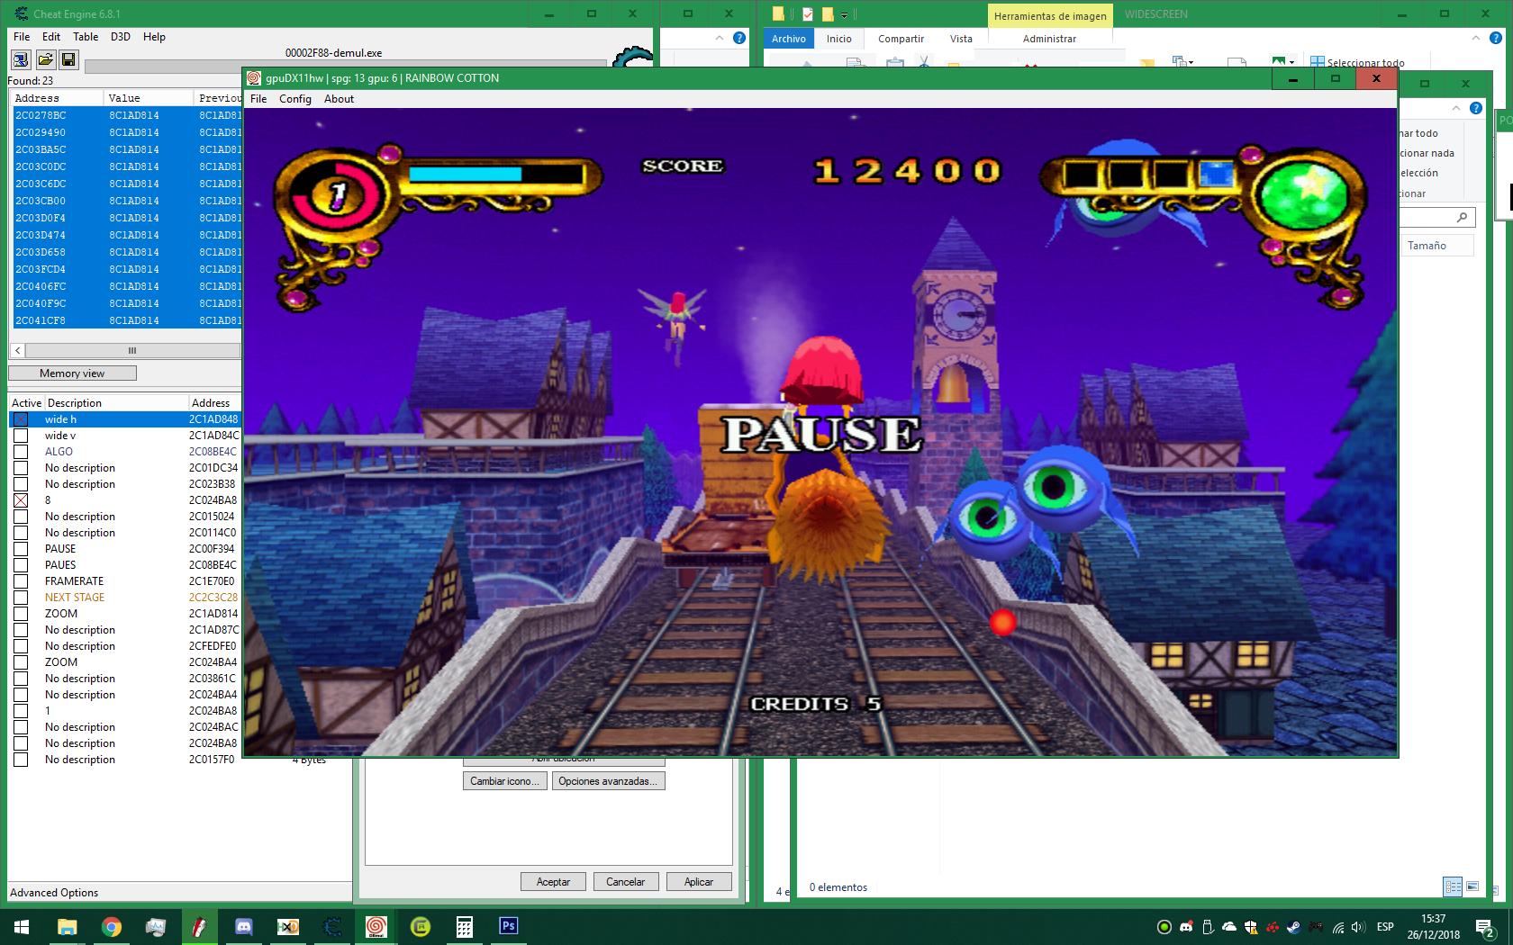Click the red feather app icon in the taskbar
The height and width of the screenshot is (945, 1513).
[x=200, y=927]
